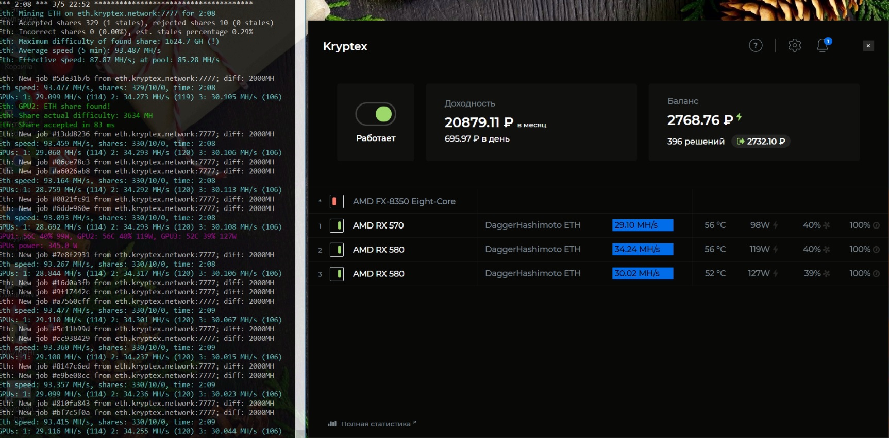The image size is (889, 438).
Task: Open the notifications bell icon
Action: [823, 45]
